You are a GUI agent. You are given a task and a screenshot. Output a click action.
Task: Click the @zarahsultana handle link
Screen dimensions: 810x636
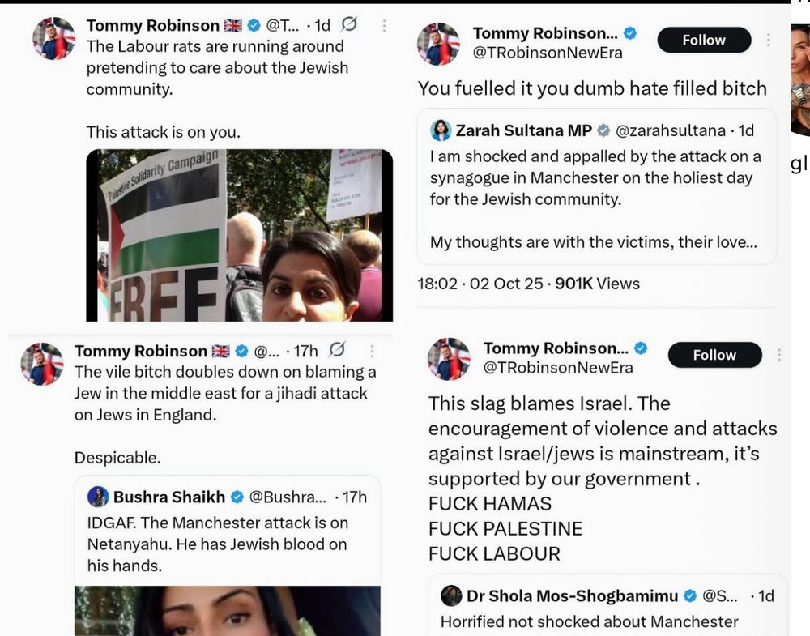pyautogui.click(x=671, y=130)
